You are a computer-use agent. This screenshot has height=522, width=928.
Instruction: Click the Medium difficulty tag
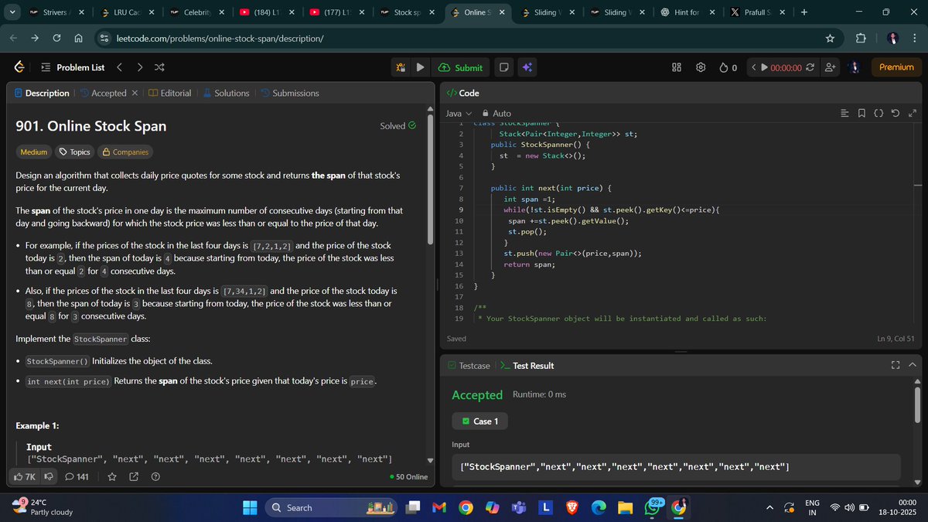pos(33,152)
